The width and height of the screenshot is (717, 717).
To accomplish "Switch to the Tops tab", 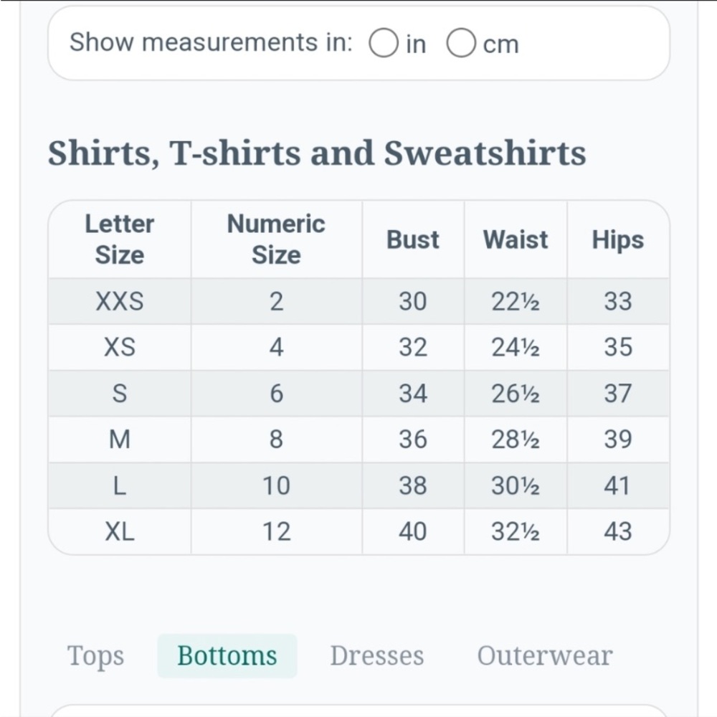I will coord(95,656).
